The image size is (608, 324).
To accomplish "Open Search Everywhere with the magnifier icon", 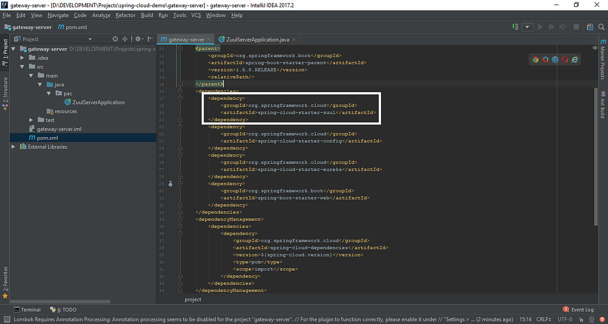I will (x=601, y=27).
